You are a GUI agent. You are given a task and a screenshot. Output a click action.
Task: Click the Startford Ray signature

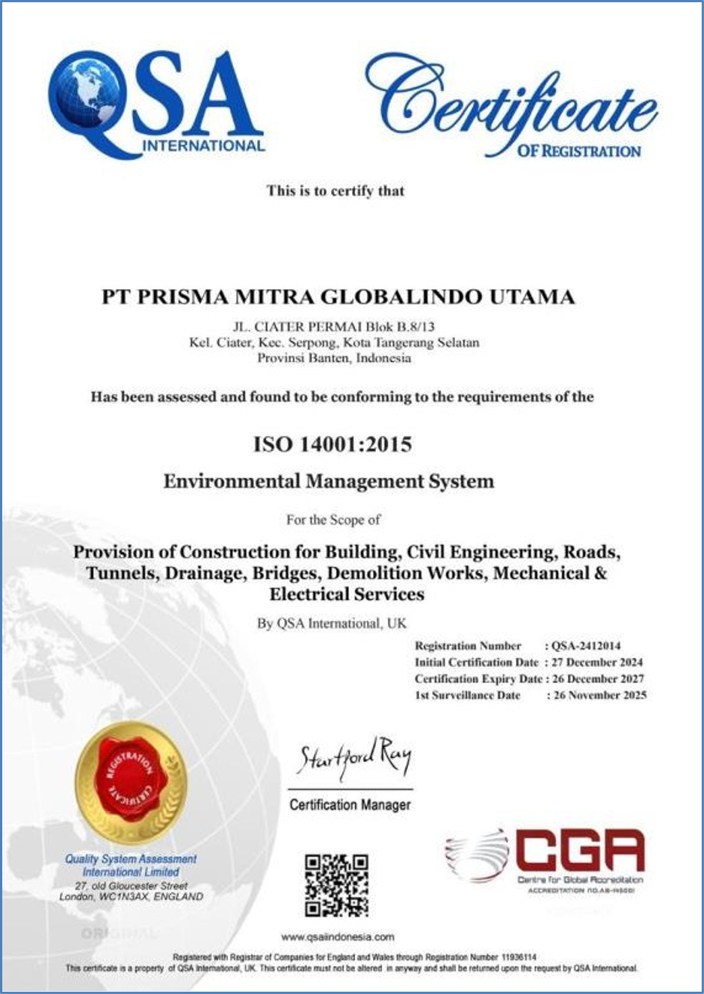tap(354, 760)
